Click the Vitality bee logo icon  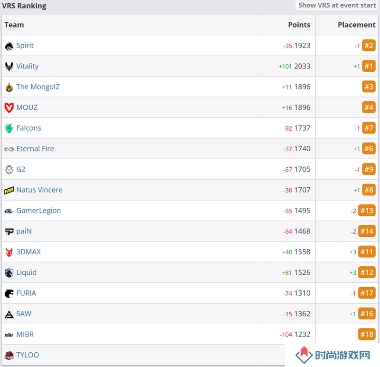[9, 66]
